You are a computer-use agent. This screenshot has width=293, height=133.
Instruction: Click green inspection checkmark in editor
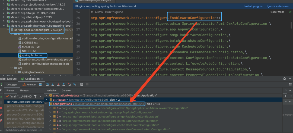[x=290, y=12]
